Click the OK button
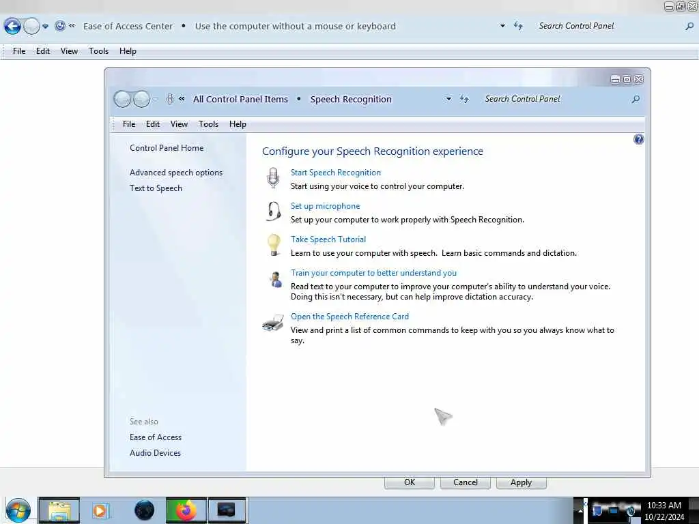Viewport: 699px width, 524px height. pyautogui.click(x=410, y=482)
